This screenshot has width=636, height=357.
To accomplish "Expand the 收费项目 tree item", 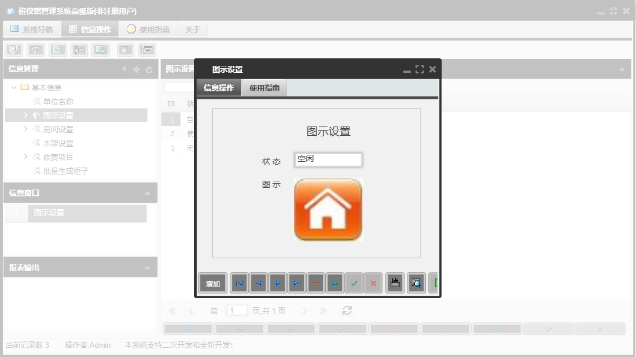I will click(x=25, y=157).
